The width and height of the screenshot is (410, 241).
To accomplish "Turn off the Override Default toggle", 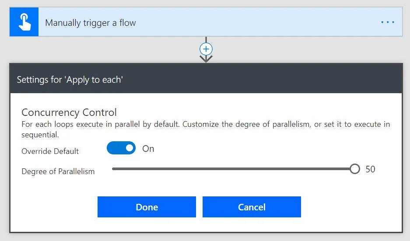I will click(x=121, y=148).
